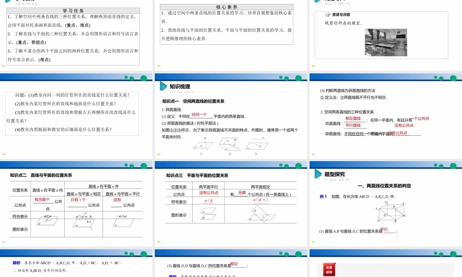Select the classroom photo on the 情境与问题 slide
Screen dimensions: 462x277
coord(386,42)
